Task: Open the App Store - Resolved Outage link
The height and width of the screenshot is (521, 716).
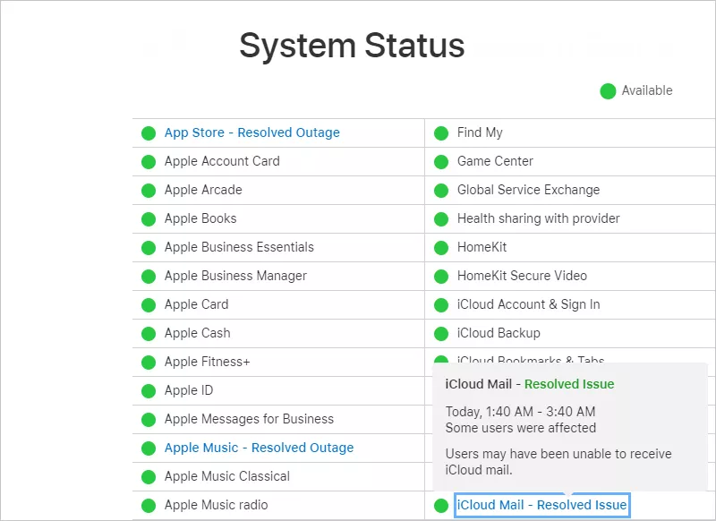Action: [x=252, y=132]
